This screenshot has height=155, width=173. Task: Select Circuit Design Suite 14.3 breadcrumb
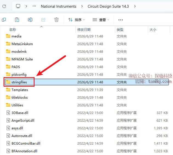click(x=108, y=6)
